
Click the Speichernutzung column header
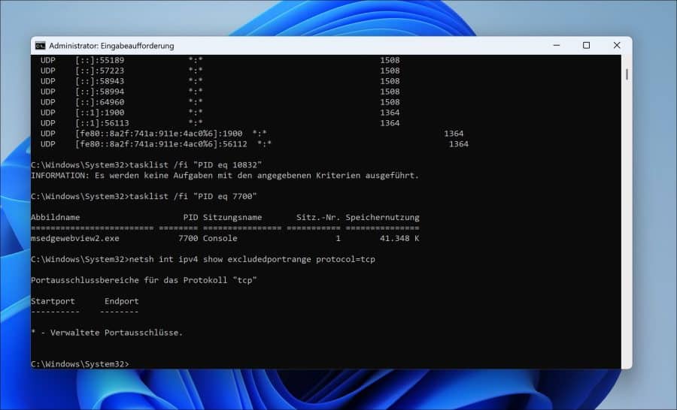(382, 217)
